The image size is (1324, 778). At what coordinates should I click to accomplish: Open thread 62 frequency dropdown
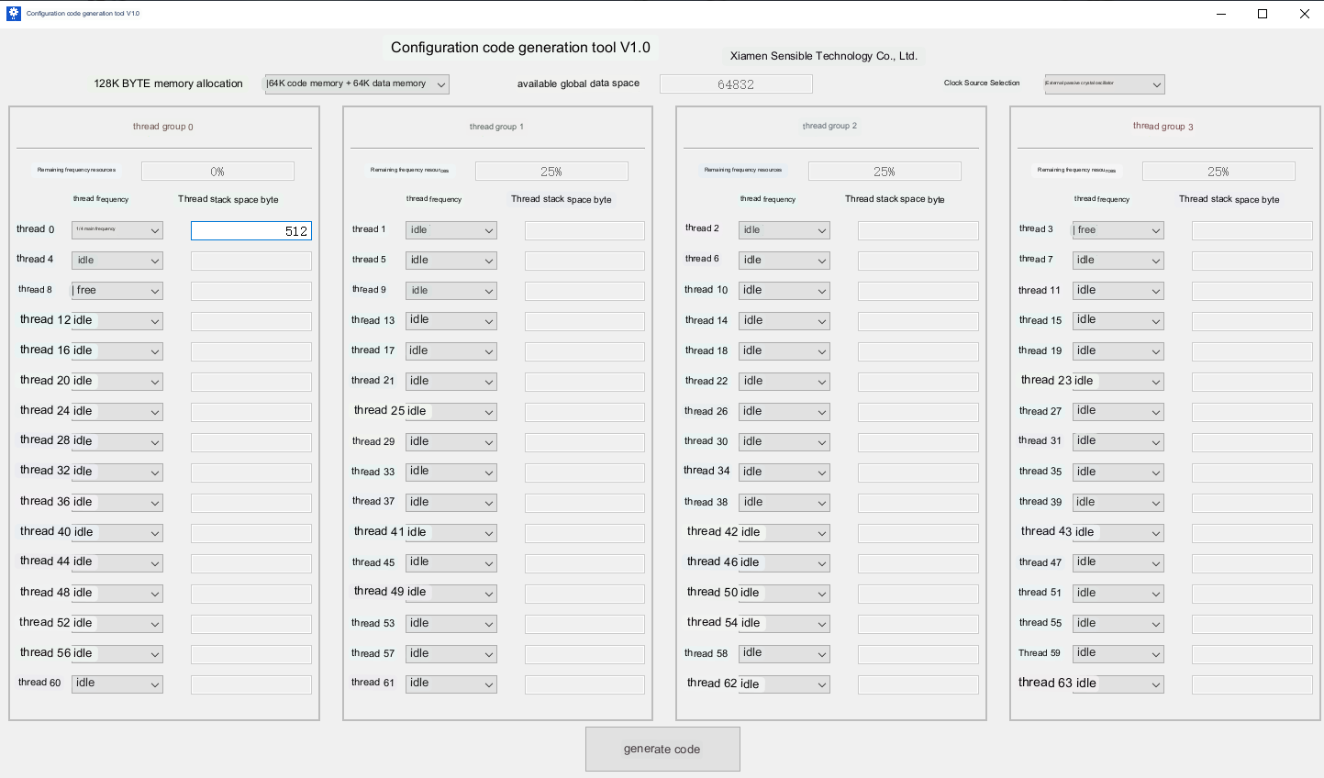784,684
